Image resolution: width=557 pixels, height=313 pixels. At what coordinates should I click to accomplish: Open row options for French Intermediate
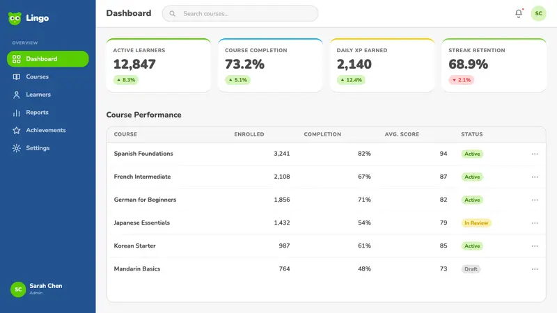point(535,177)
